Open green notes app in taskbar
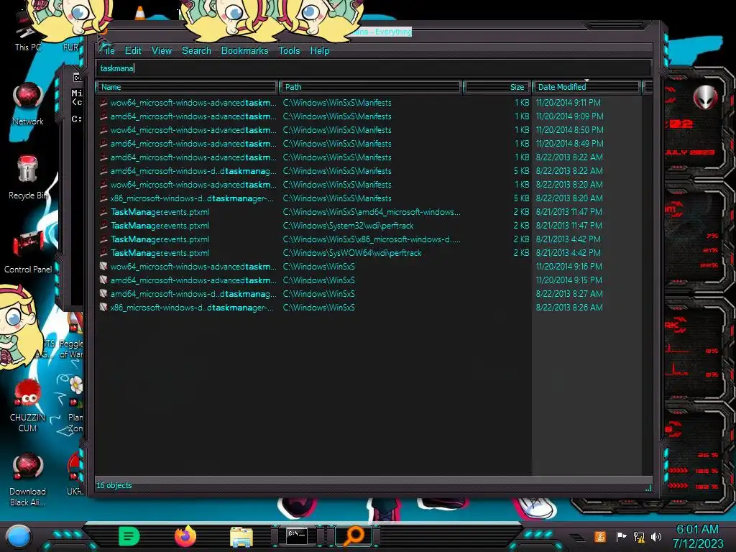 point(129,536)
